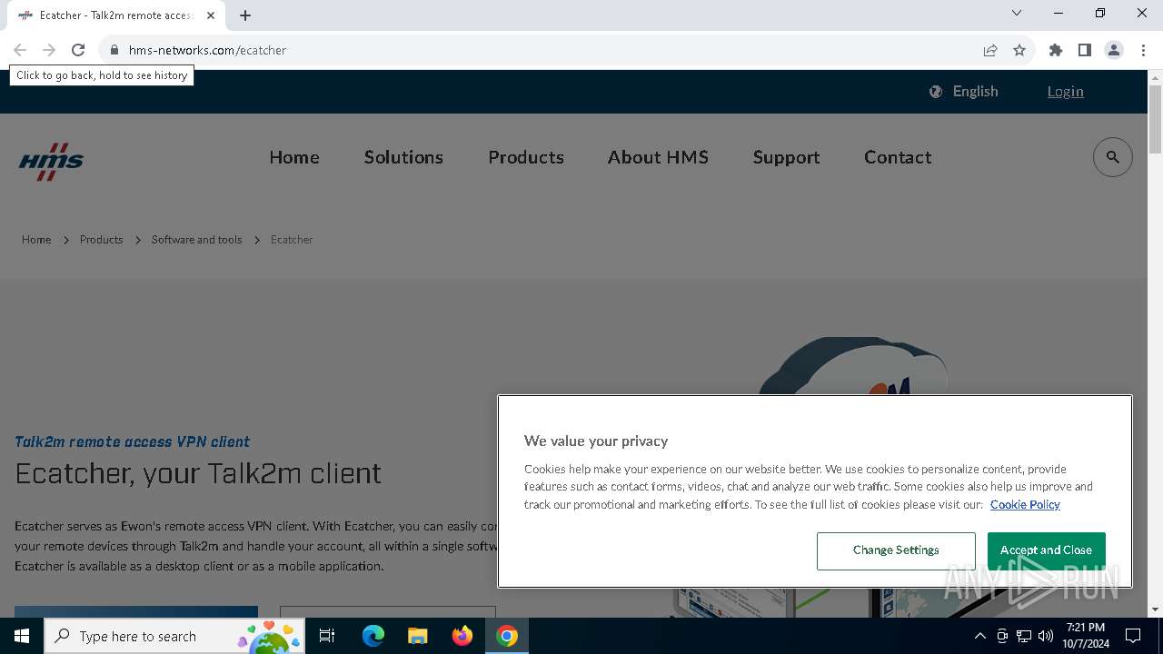The height and width of the screenshot is (654, 1163).
Task: Open the Support navigation item
Action: click(786, 157)
